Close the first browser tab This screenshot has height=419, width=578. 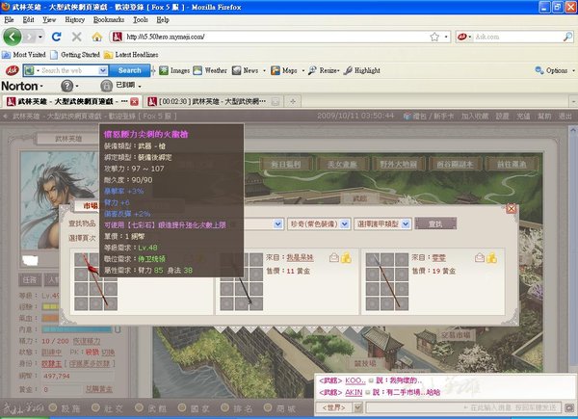135,102
